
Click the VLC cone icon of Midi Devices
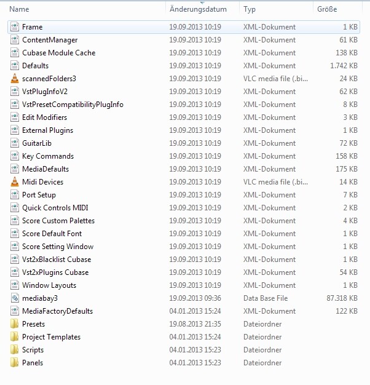tap(15, 182)
